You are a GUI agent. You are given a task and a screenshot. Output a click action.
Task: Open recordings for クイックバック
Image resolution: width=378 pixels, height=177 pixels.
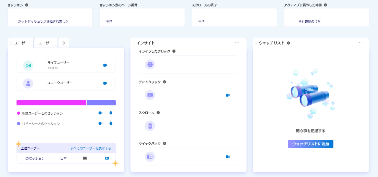click(228, 157)
